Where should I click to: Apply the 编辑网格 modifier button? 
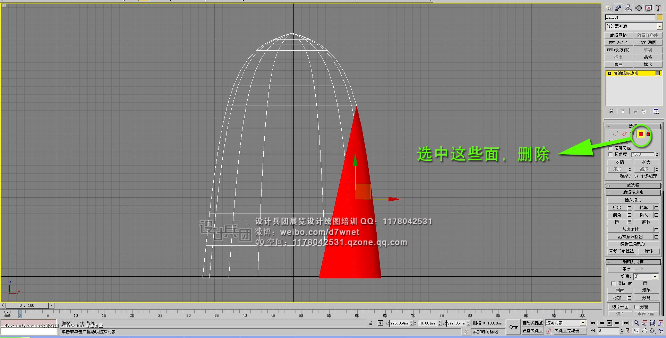pos(618,35)
